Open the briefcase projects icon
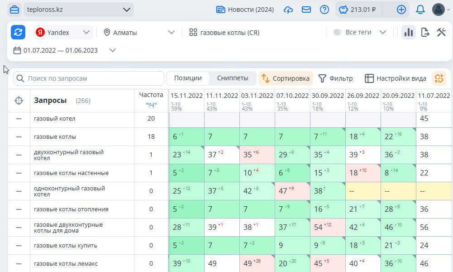 (14, 10)
